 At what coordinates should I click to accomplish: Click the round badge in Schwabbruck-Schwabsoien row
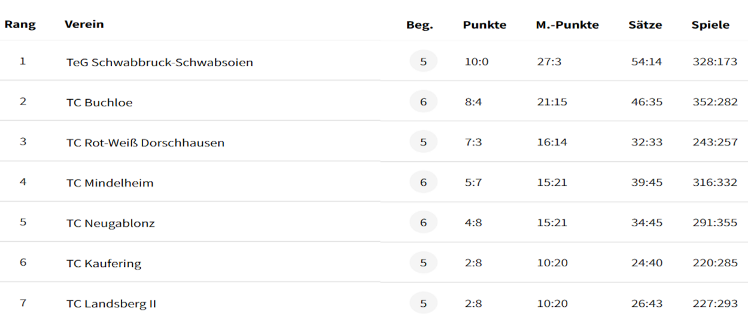(x=424, y=61)
